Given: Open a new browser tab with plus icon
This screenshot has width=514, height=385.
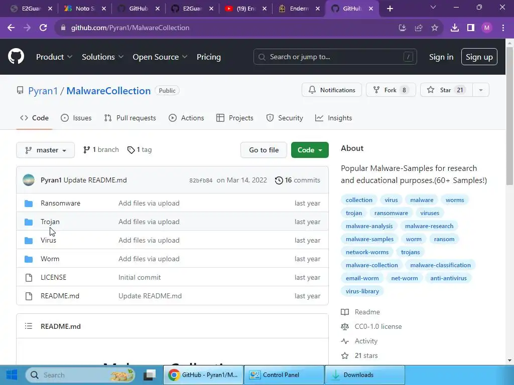Looking at the screenshot, I should tap(390, 9).
